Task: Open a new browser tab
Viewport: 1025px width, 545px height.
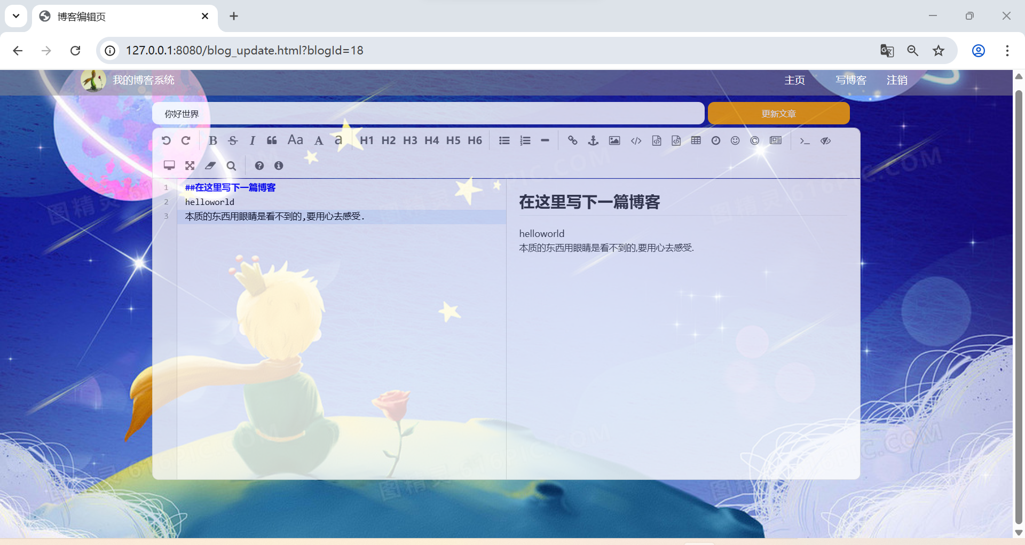Action: click(234, 16)
